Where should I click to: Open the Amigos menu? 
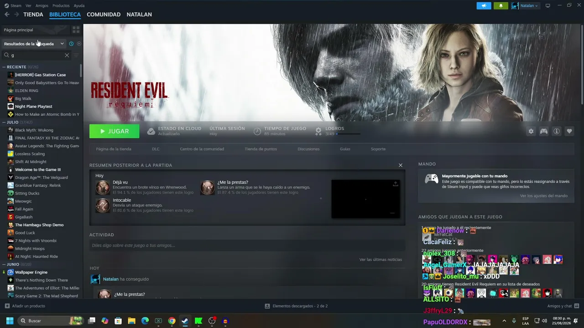pyautogui.click(x=42, y=5)
